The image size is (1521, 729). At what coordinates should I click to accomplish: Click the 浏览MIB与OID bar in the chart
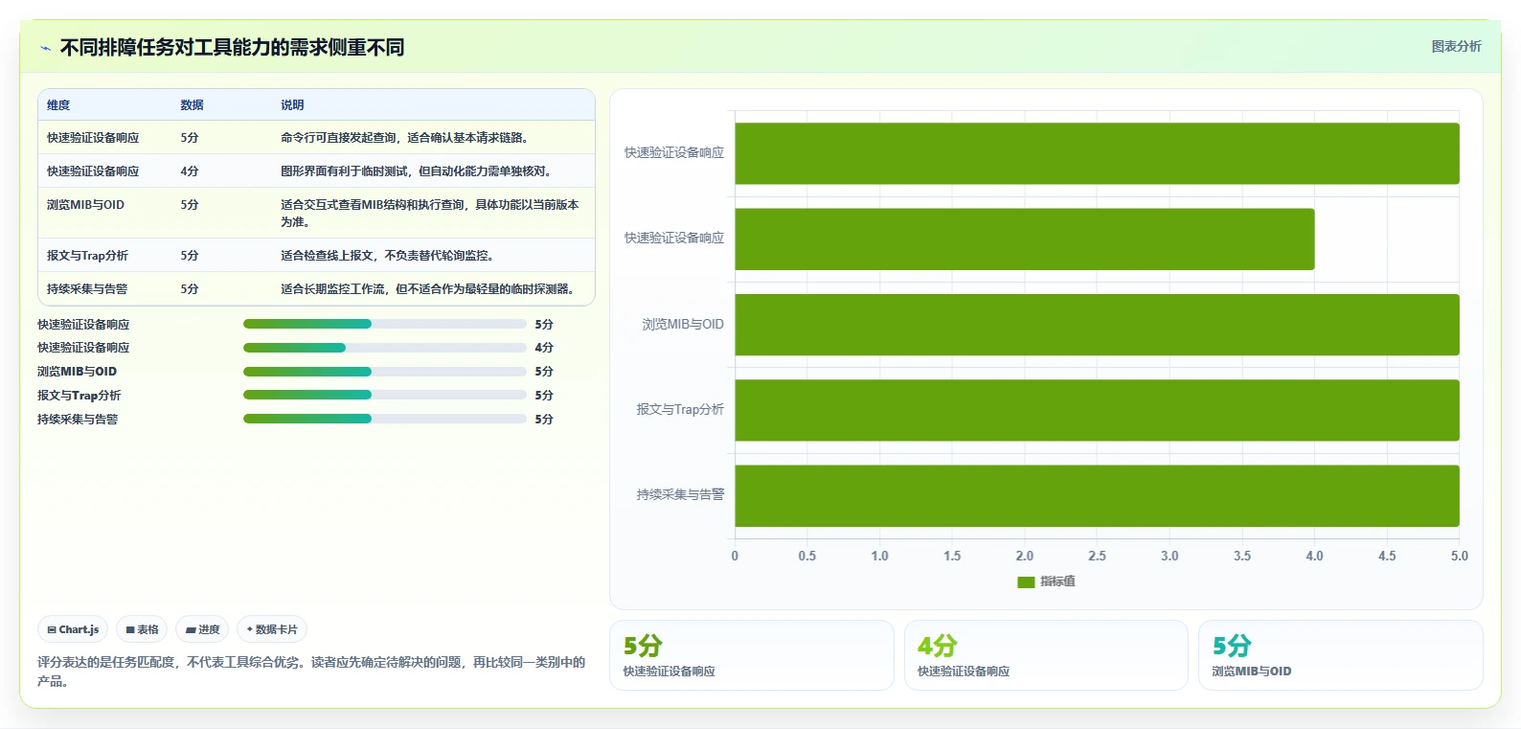point(1097,325)
